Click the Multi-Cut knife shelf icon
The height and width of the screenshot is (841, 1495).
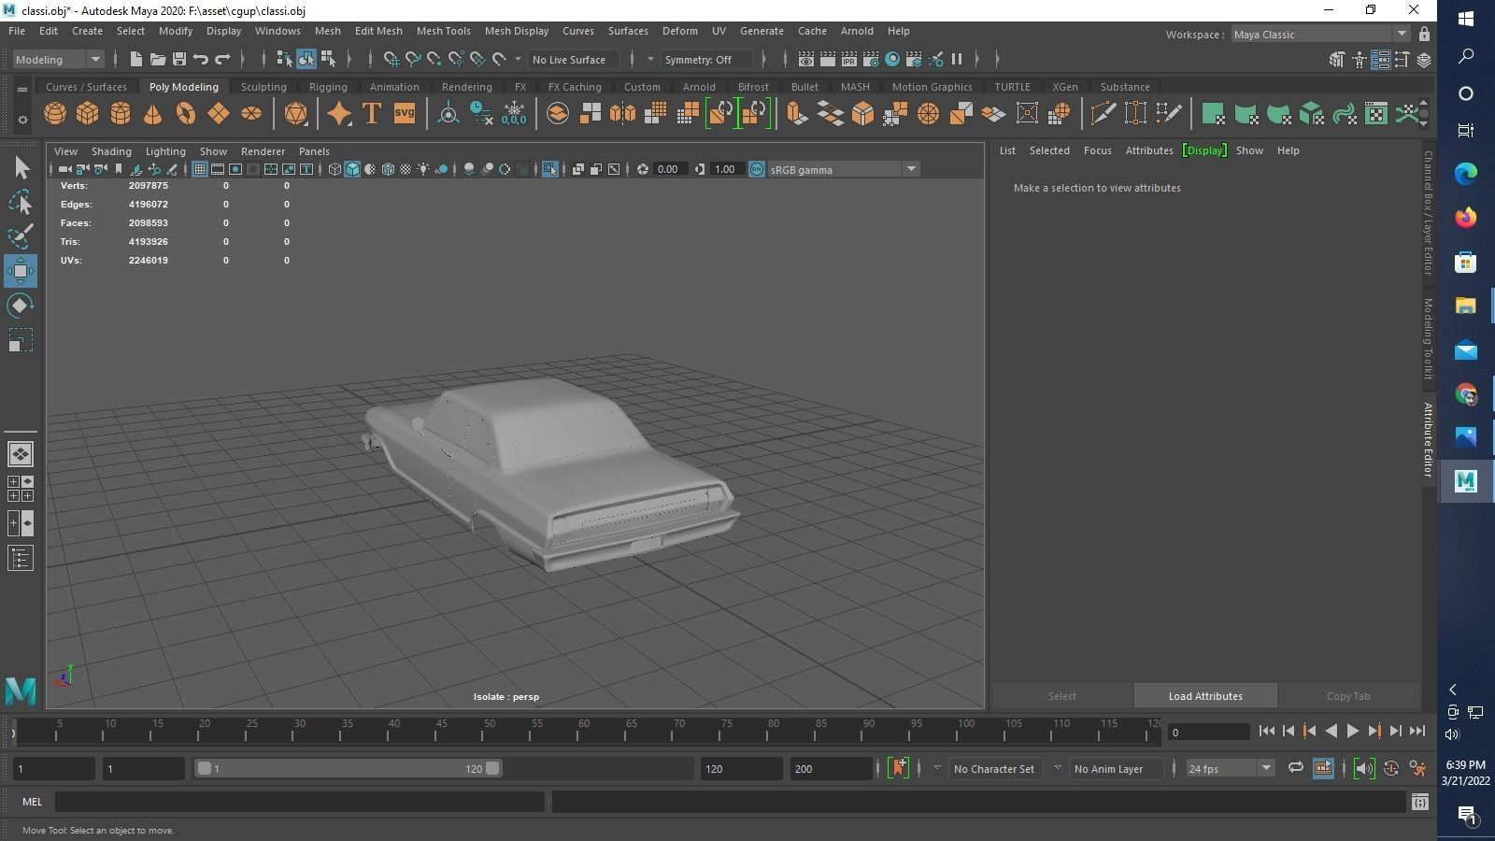pos(1103,114)
